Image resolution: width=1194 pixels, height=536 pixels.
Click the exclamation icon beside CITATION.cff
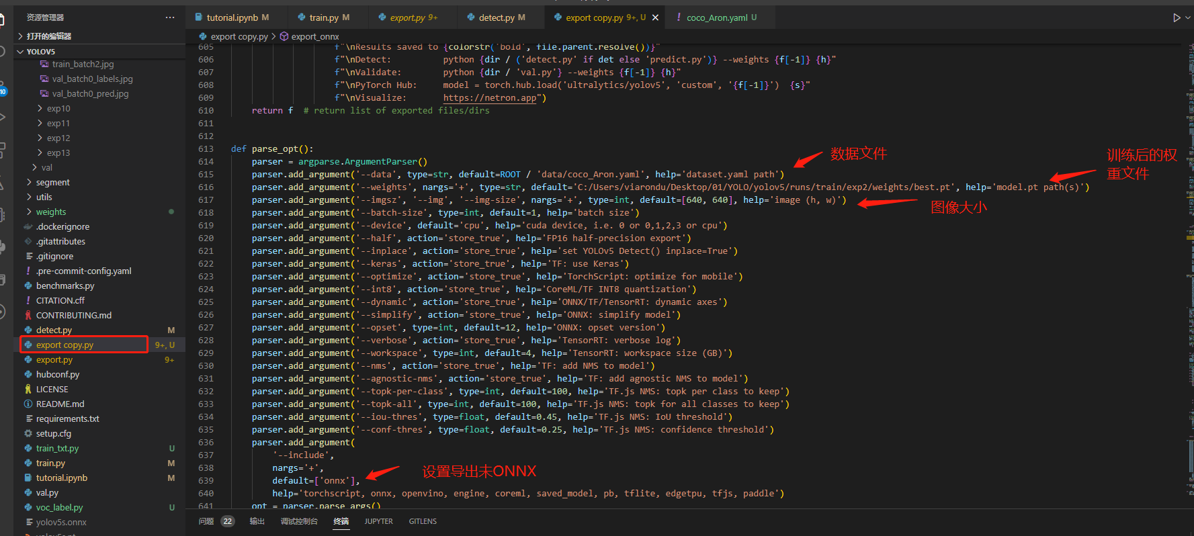[28, 300]
